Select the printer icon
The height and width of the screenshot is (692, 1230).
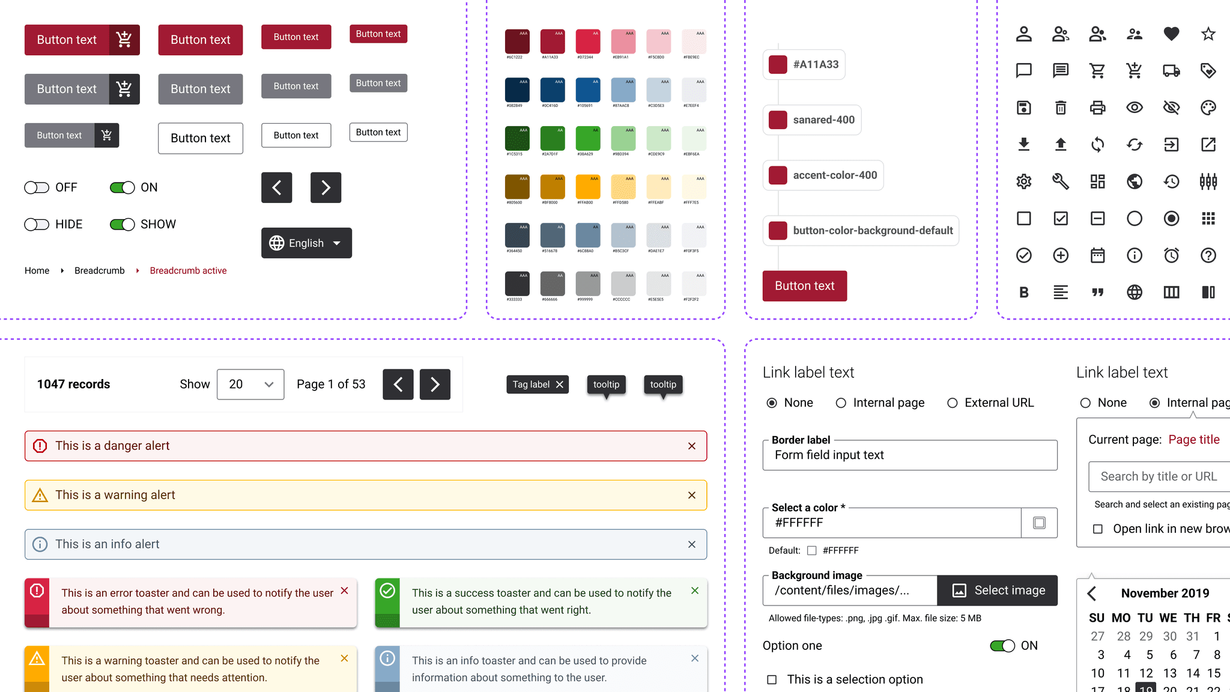click(x=1097, y=108)
